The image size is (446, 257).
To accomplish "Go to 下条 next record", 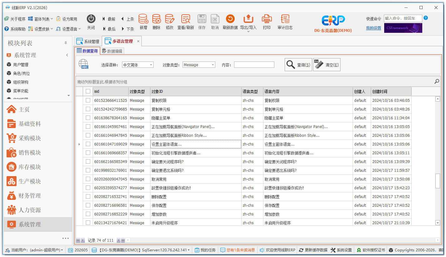I will pos(127,29).
